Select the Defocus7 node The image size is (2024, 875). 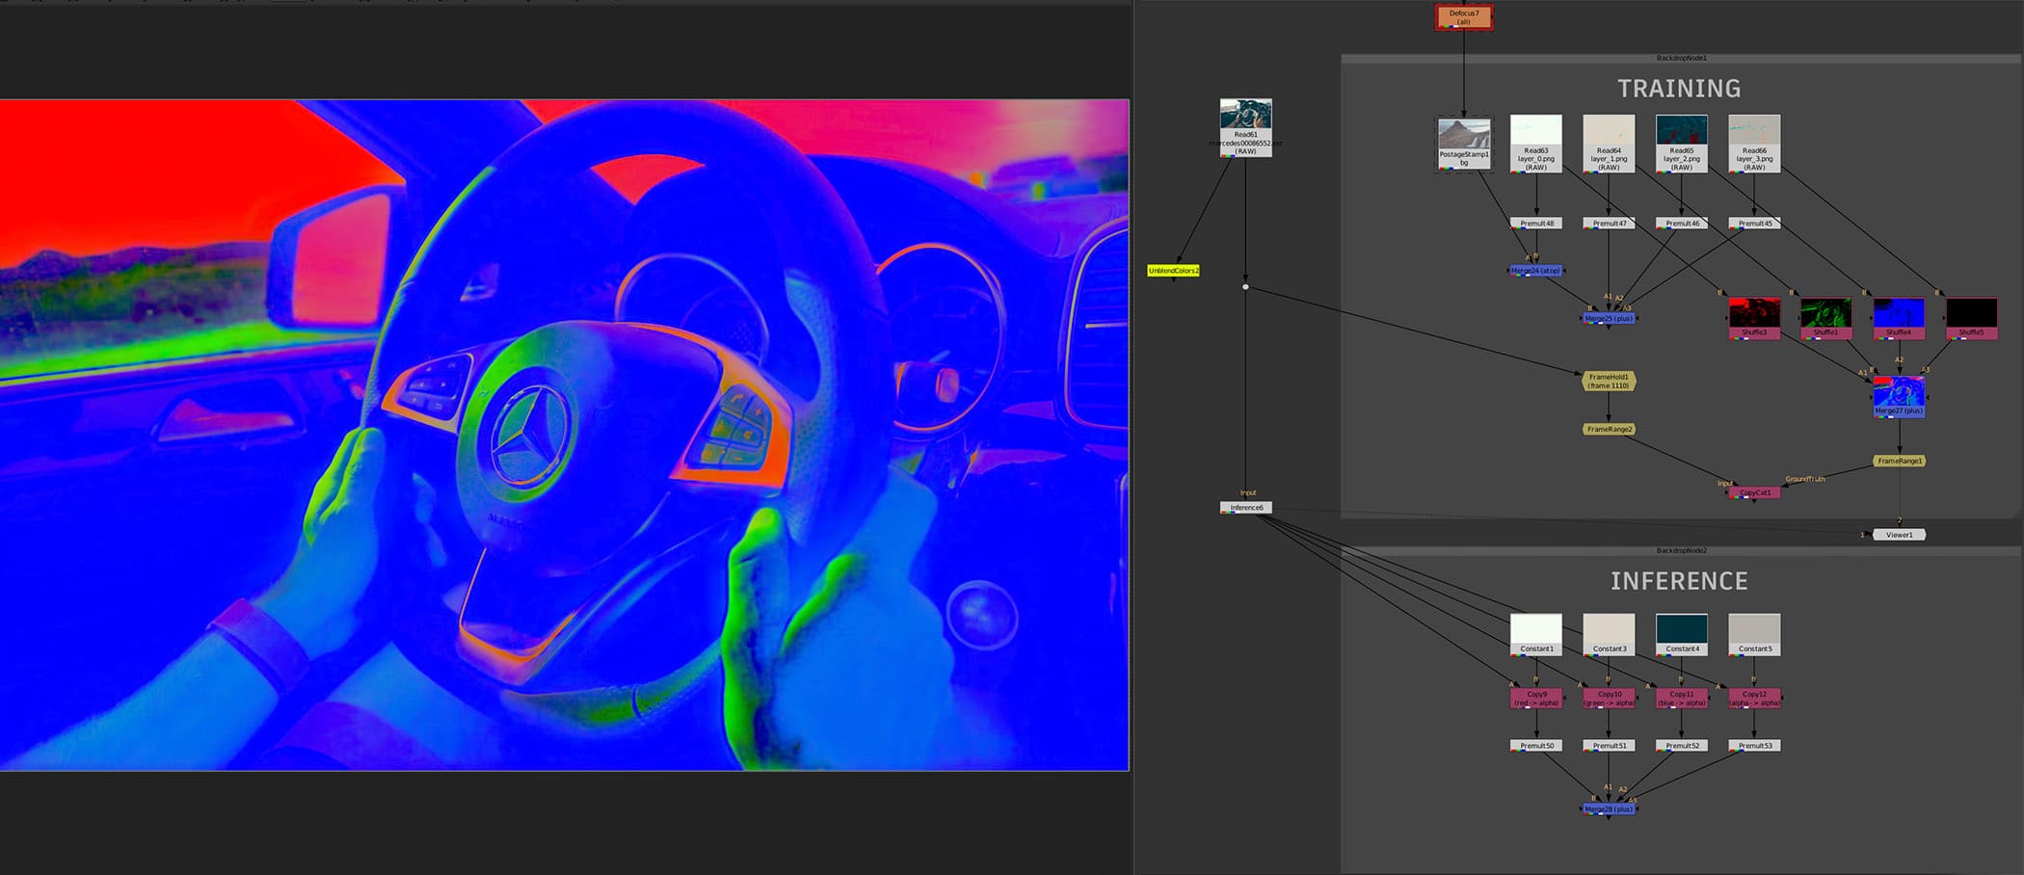pyautogui.click(x=1463, y=17)
